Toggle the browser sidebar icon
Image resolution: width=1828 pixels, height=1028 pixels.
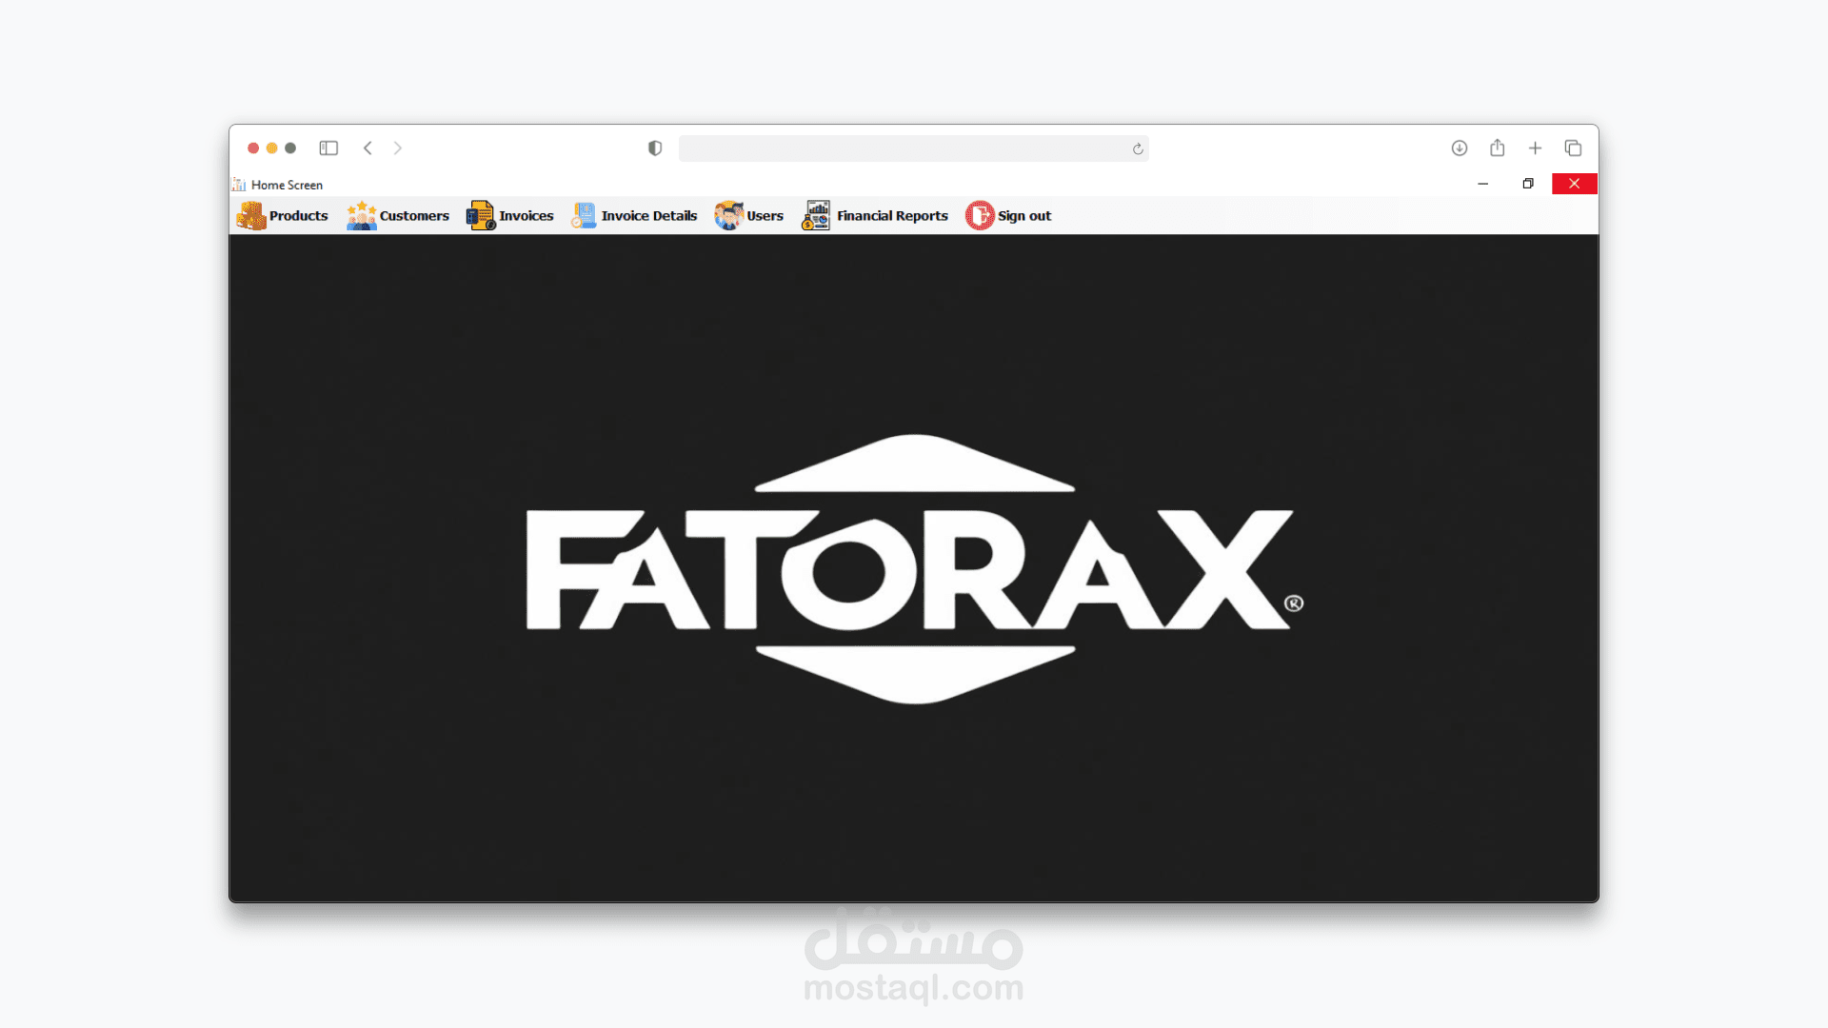click(328, 148)
